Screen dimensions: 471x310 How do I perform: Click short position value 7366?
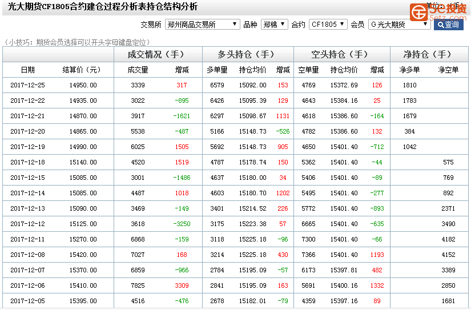pos(308,255)
